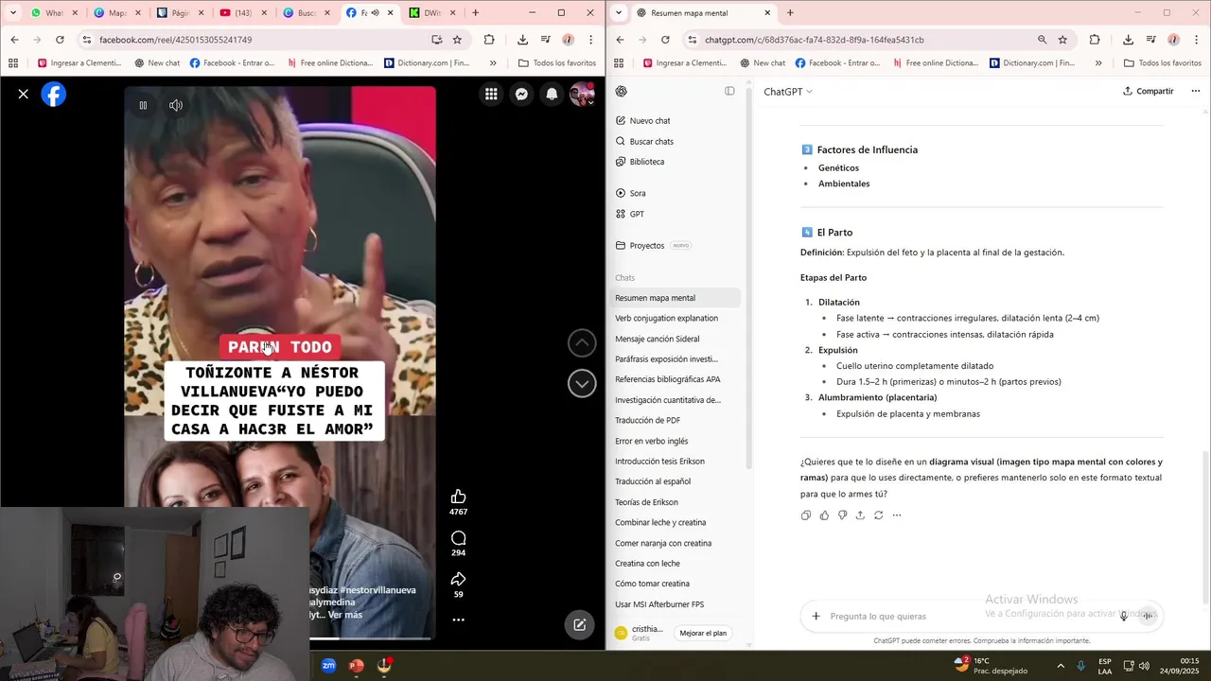Open new tab in Facebook window

[x=475, y=13]
